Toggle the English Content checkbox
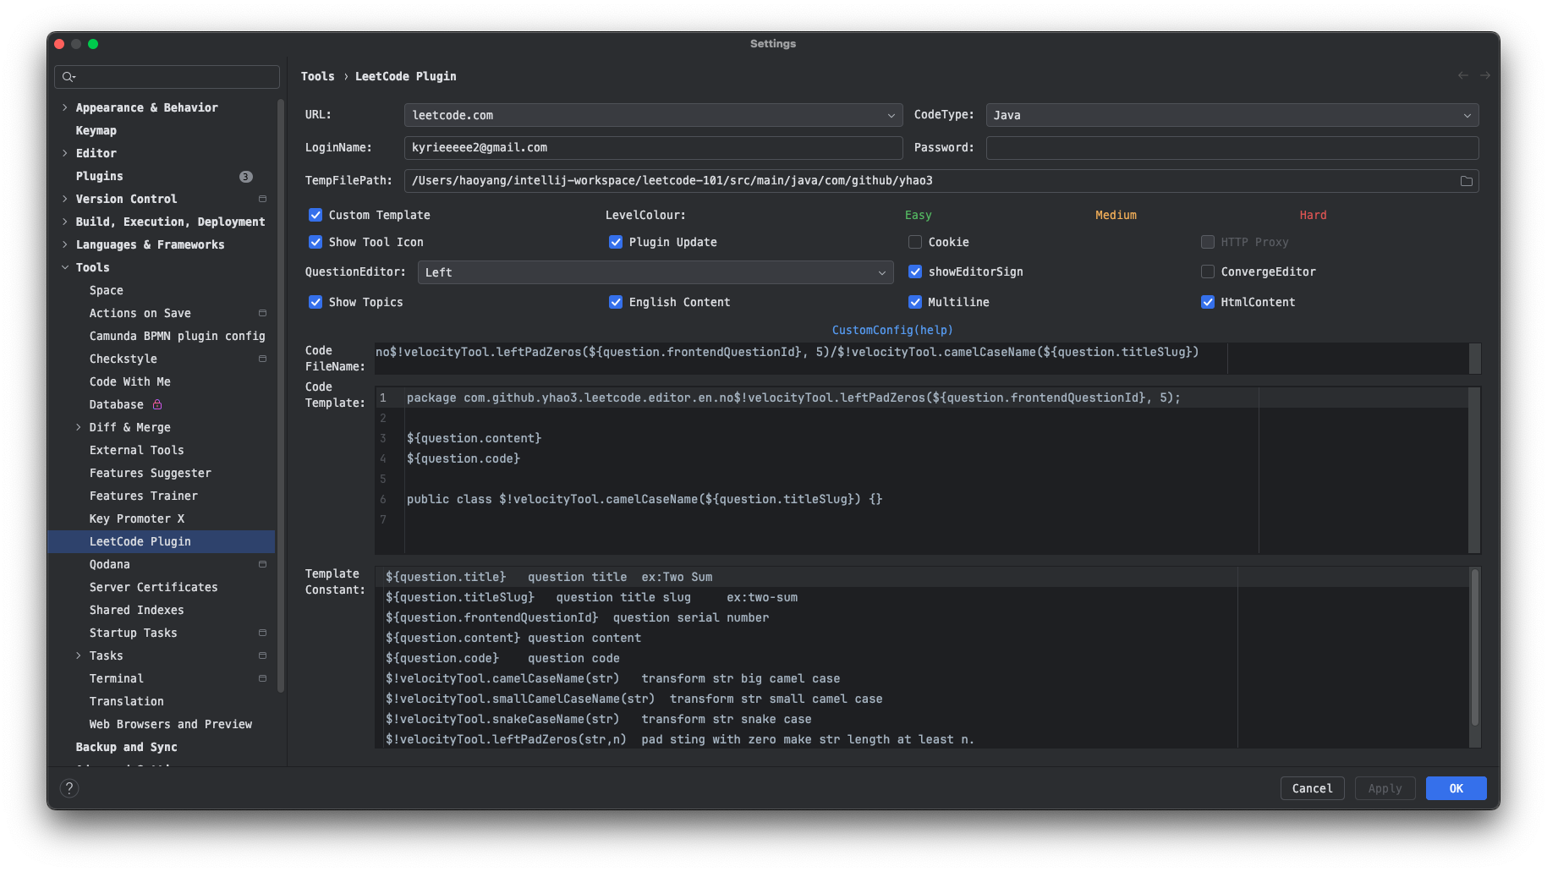 tap(616, 302)
